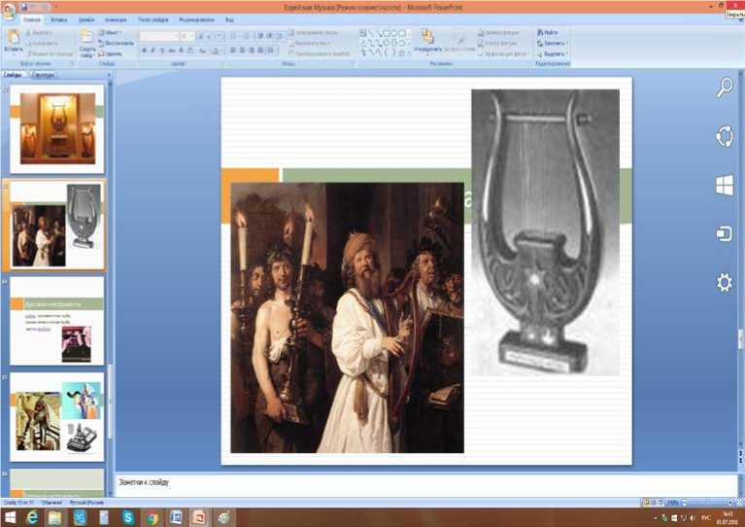Open the Settings gear charm
Screen dimensions: 745x527
pos(724,282)
